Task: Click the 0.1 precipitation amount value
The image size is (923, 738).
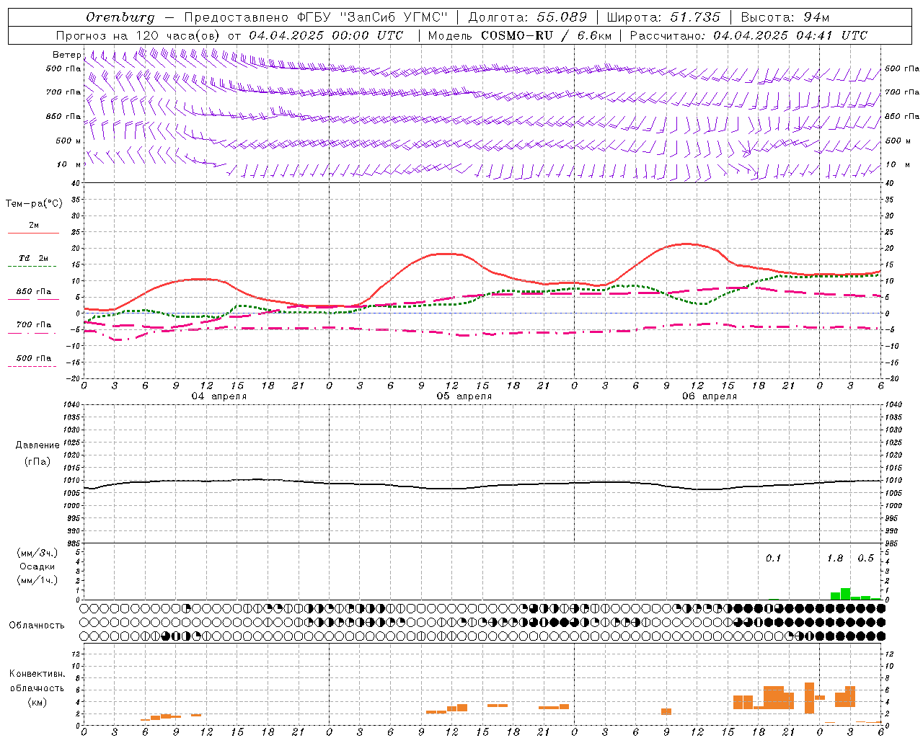Action: point(773,558)
